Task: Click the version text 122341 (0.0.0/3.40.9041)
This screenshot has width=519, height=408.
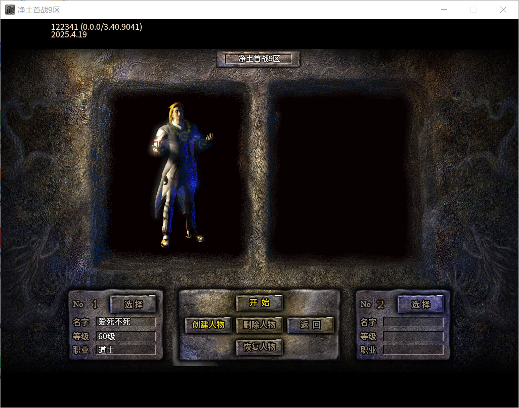Action: (x=97, y=27)
